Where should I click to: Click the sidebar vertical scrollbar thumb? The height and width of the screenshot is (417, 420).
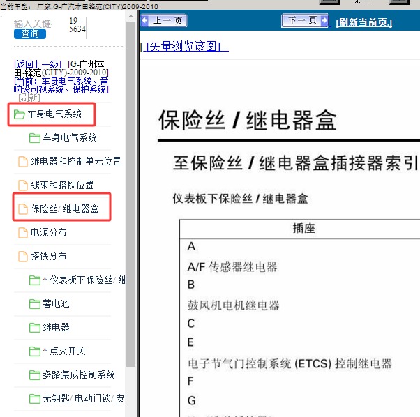point(130,194)
